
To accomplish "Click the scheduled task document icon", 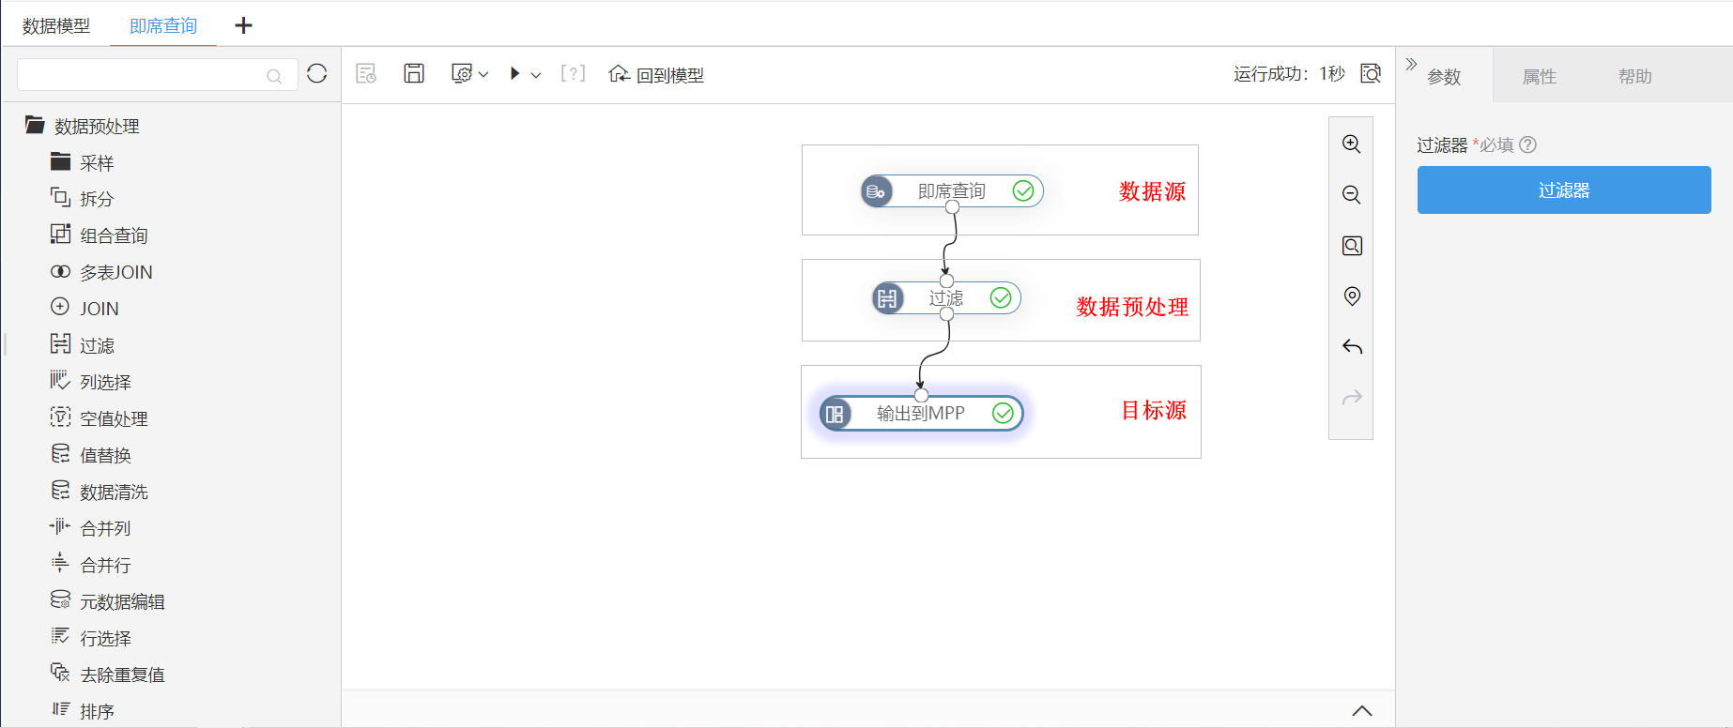I will pos(366,73).
